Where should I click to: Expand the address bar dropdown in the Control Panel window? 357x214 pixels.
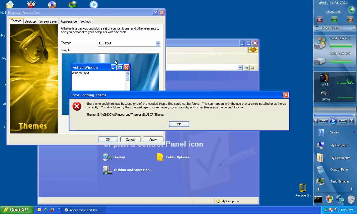point(240,68)
